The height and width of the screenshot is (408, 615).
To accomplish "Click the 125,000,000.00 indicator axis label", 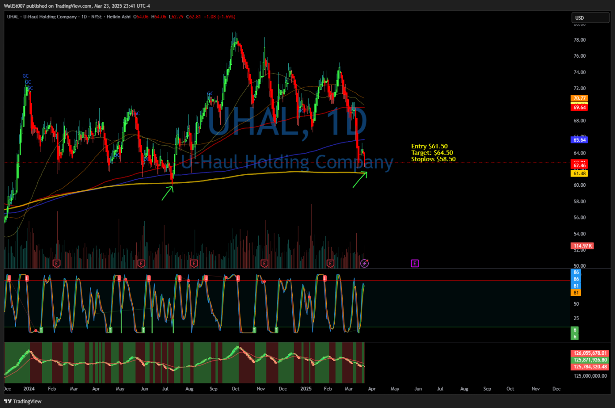I will click(590, 376).
